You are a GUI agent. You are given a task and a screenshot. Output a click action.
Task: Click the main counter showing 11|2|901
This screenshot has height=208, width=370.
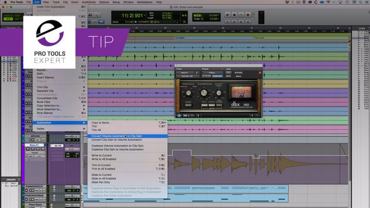point(132,15)
